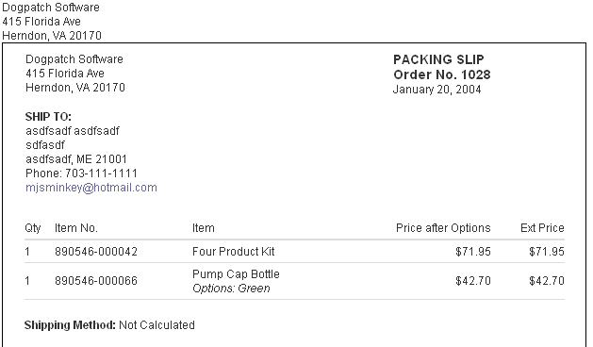The width and height of the screenshot is (593, 347).
Task: Open the mjsminkey@hotmail.com email link
Action: tap(91, 188)
